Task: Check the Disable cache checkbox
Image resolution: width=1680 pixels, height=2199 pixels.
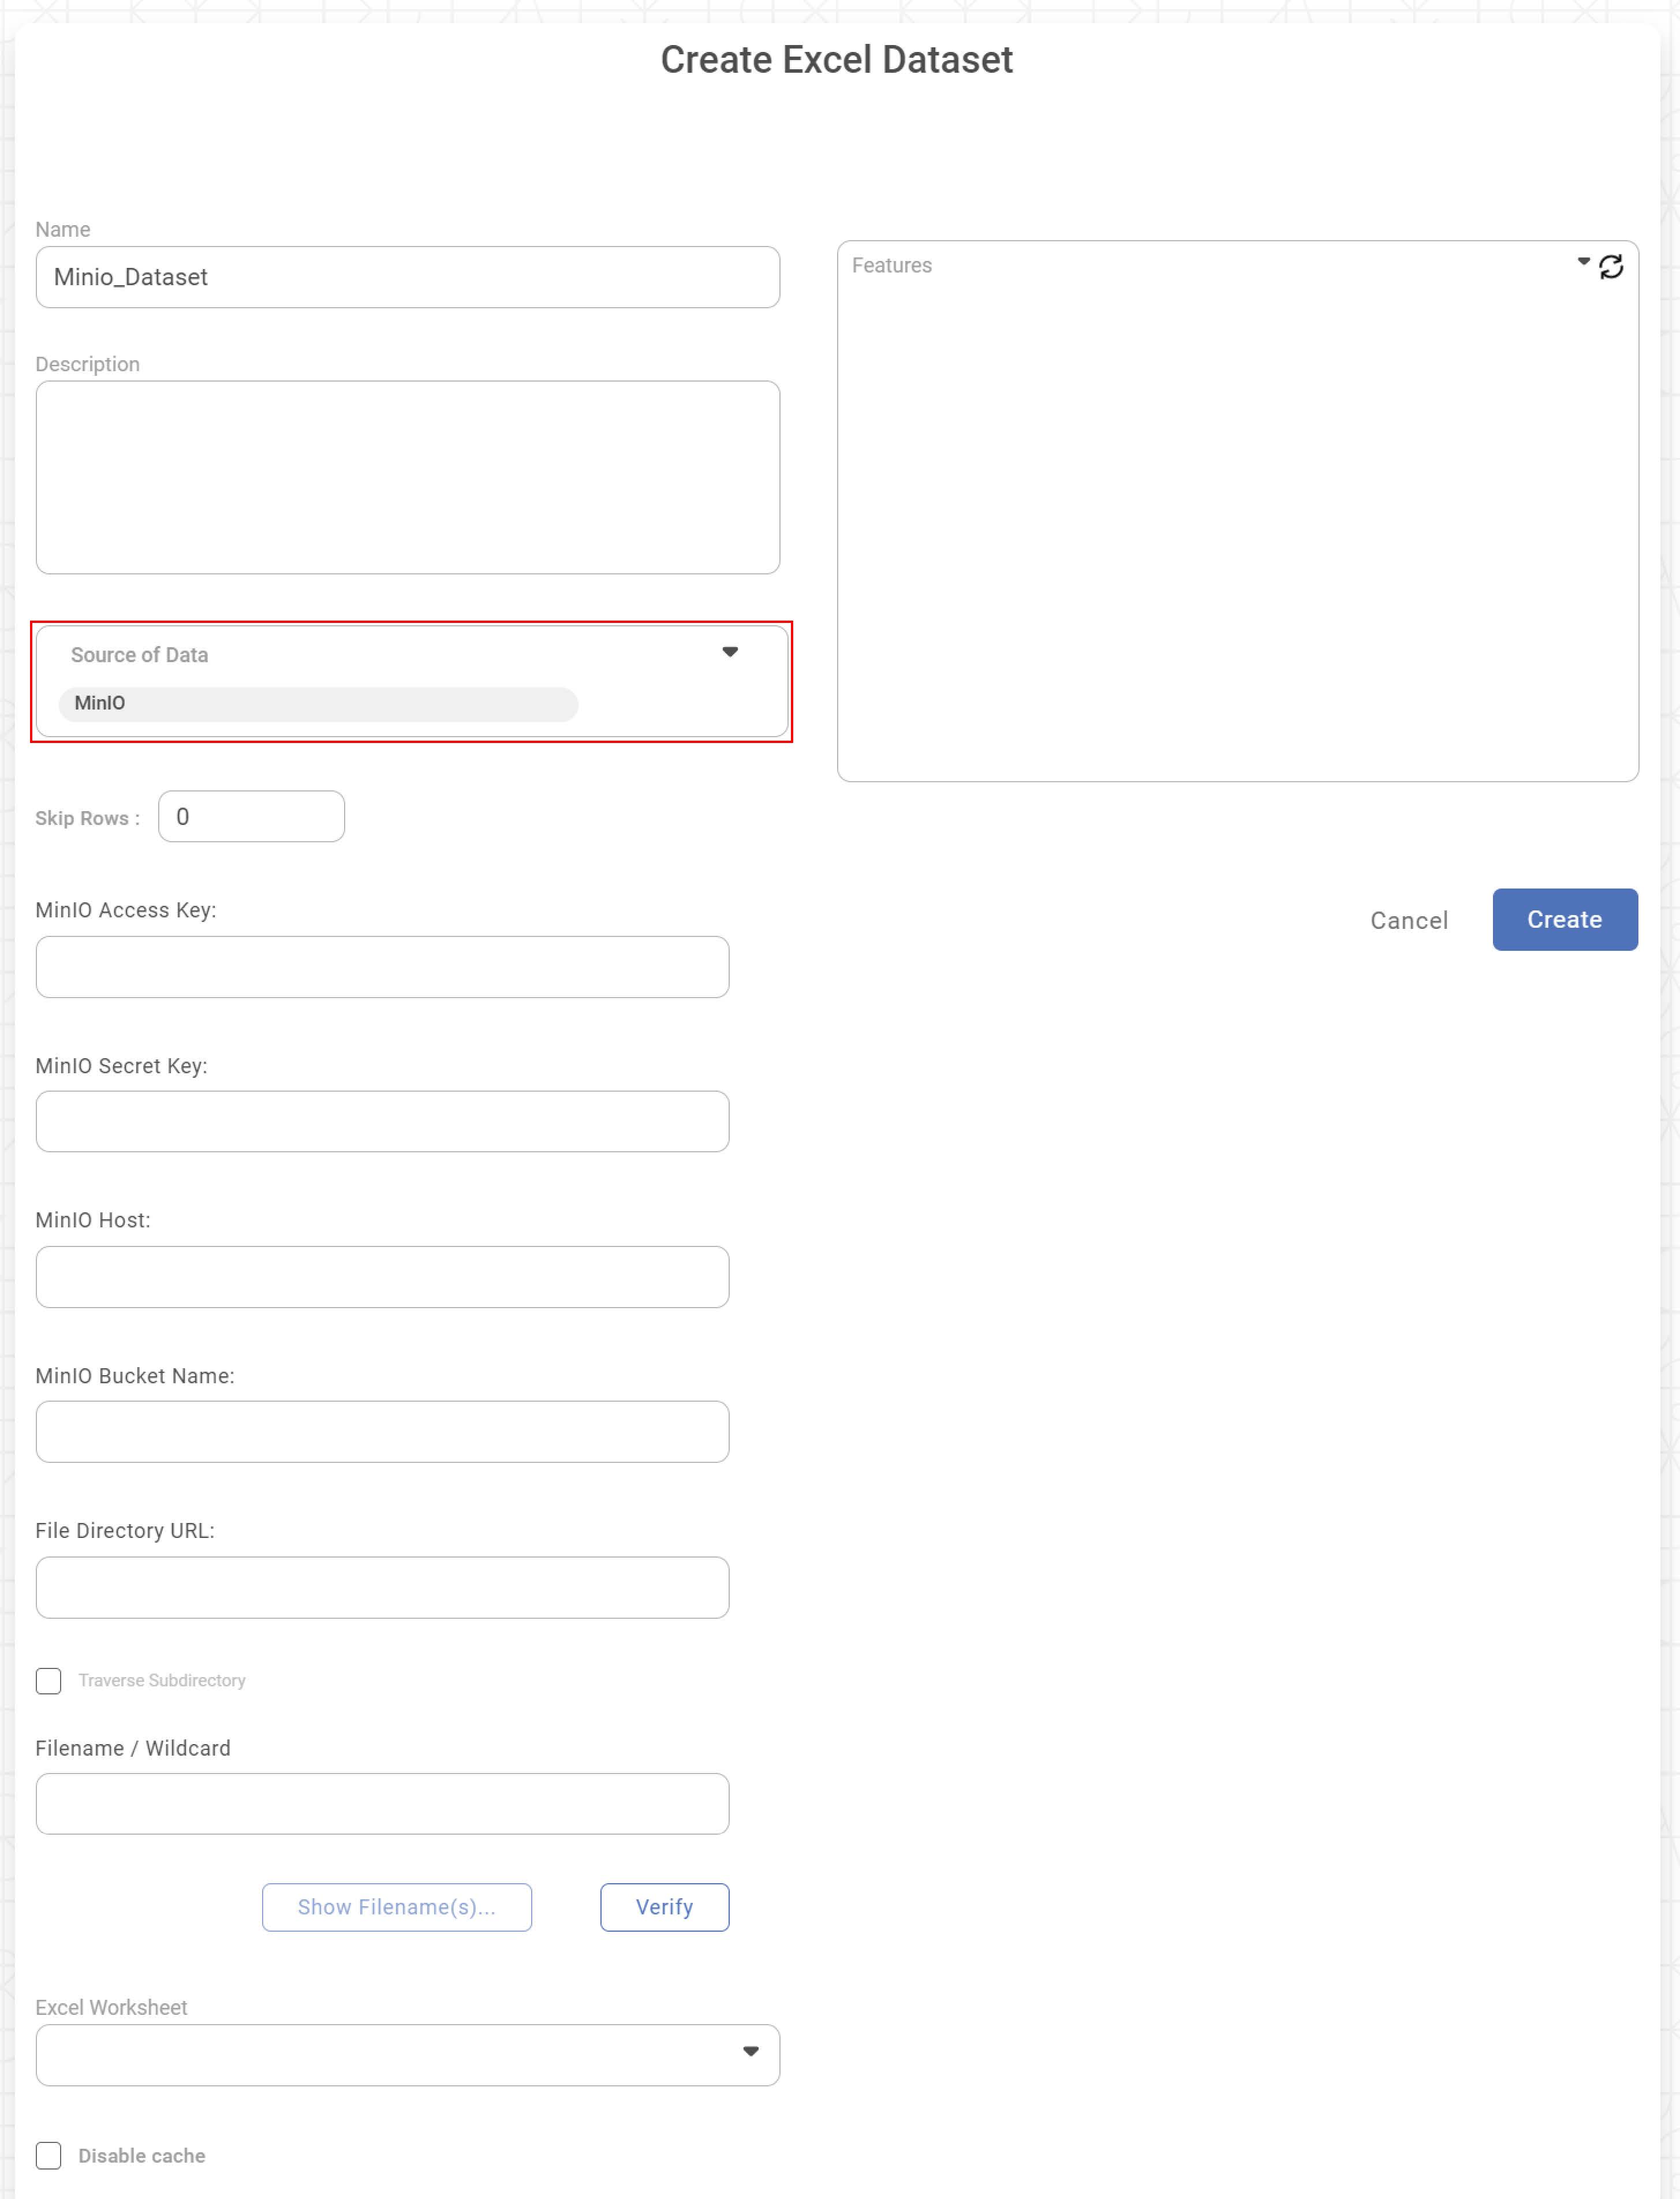Action: 48,2155
